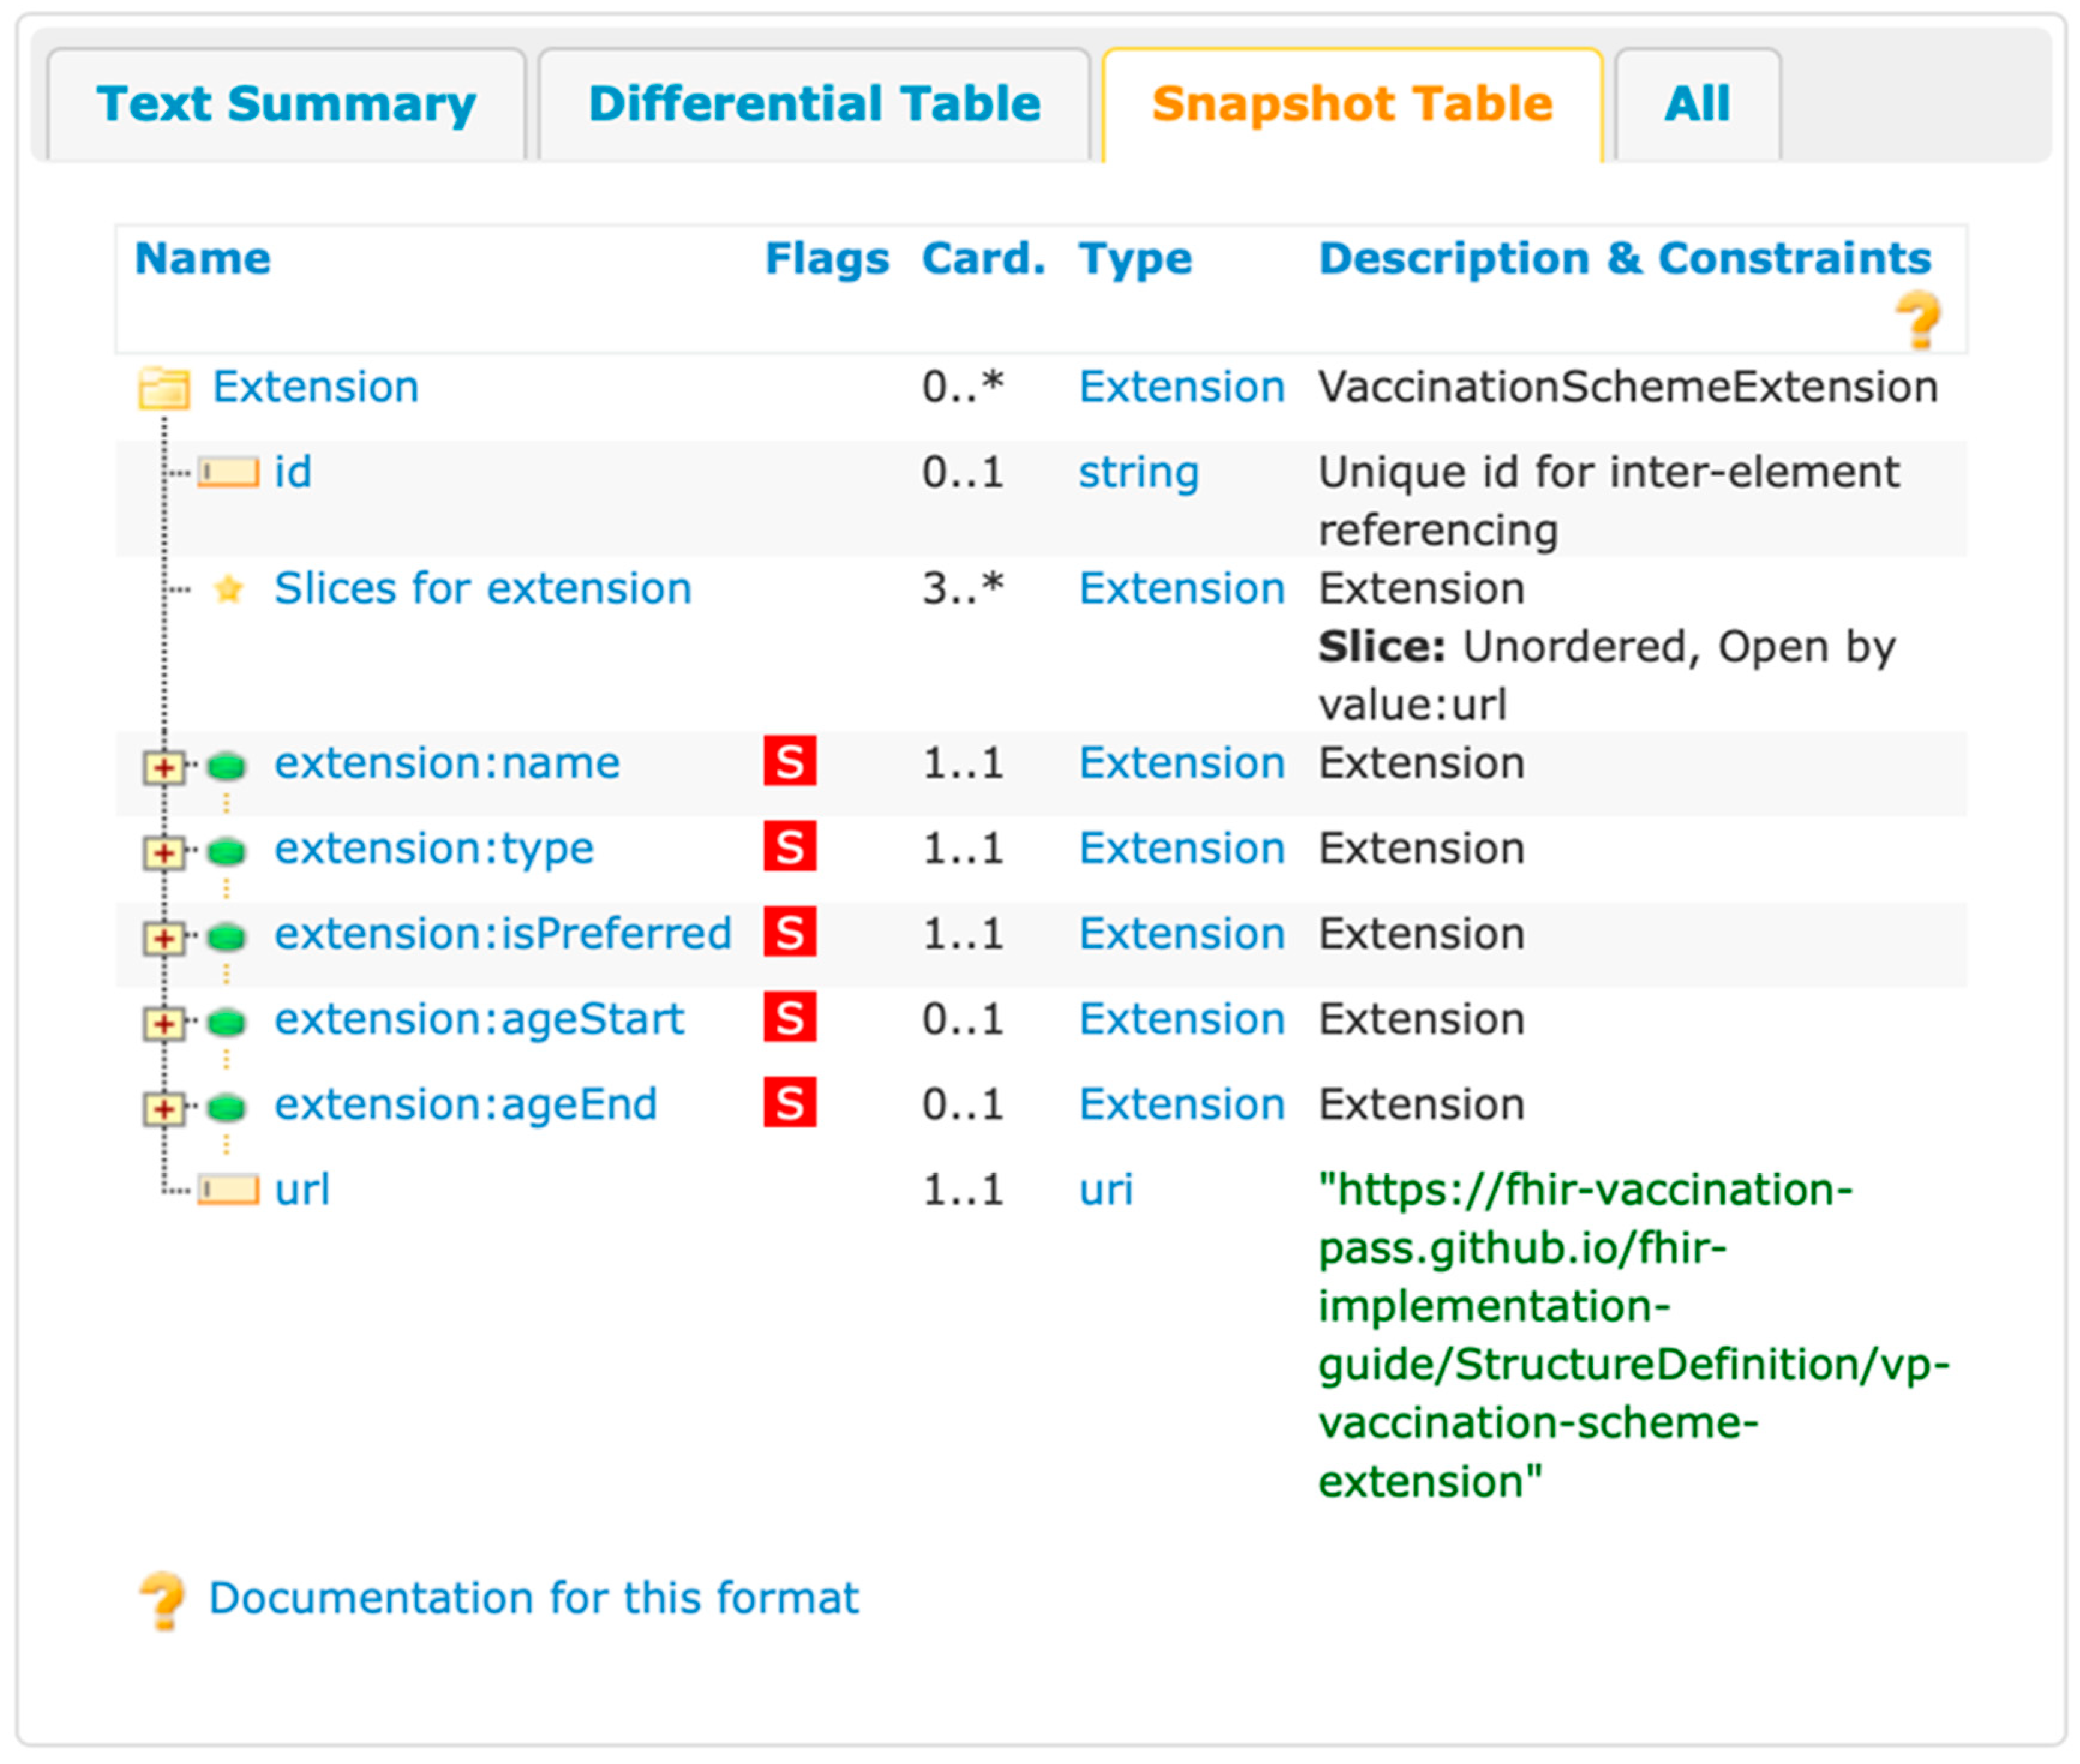This screenshot has height=1764, width=2080.
Task: Click the red S flag on extension:ageEnd
Action: pyautogui.click(x=789, y=1104)
